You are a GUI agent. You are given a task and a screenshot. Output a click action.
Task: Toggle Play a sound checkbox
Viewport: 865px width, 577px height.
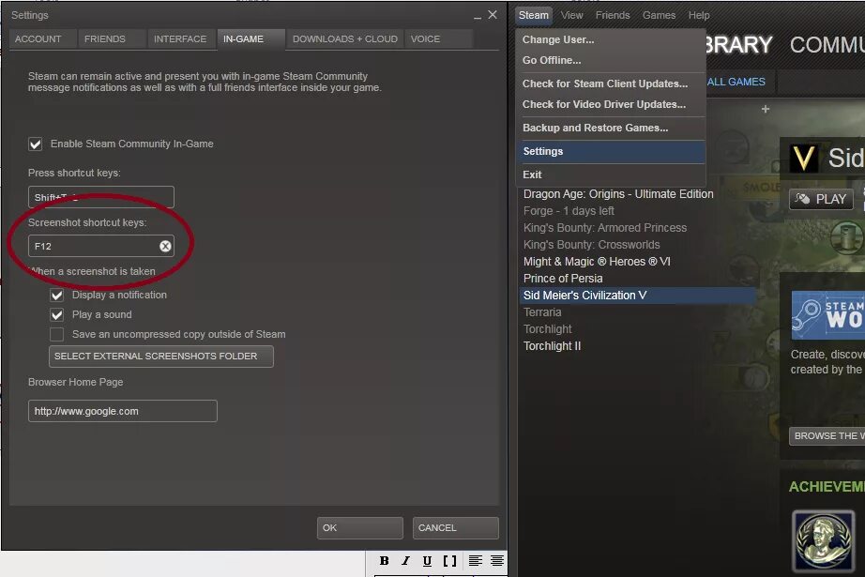coord(57,315)
